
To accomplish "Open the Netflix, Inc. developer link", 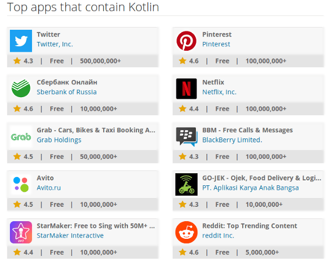I will (x=219, y=92).
